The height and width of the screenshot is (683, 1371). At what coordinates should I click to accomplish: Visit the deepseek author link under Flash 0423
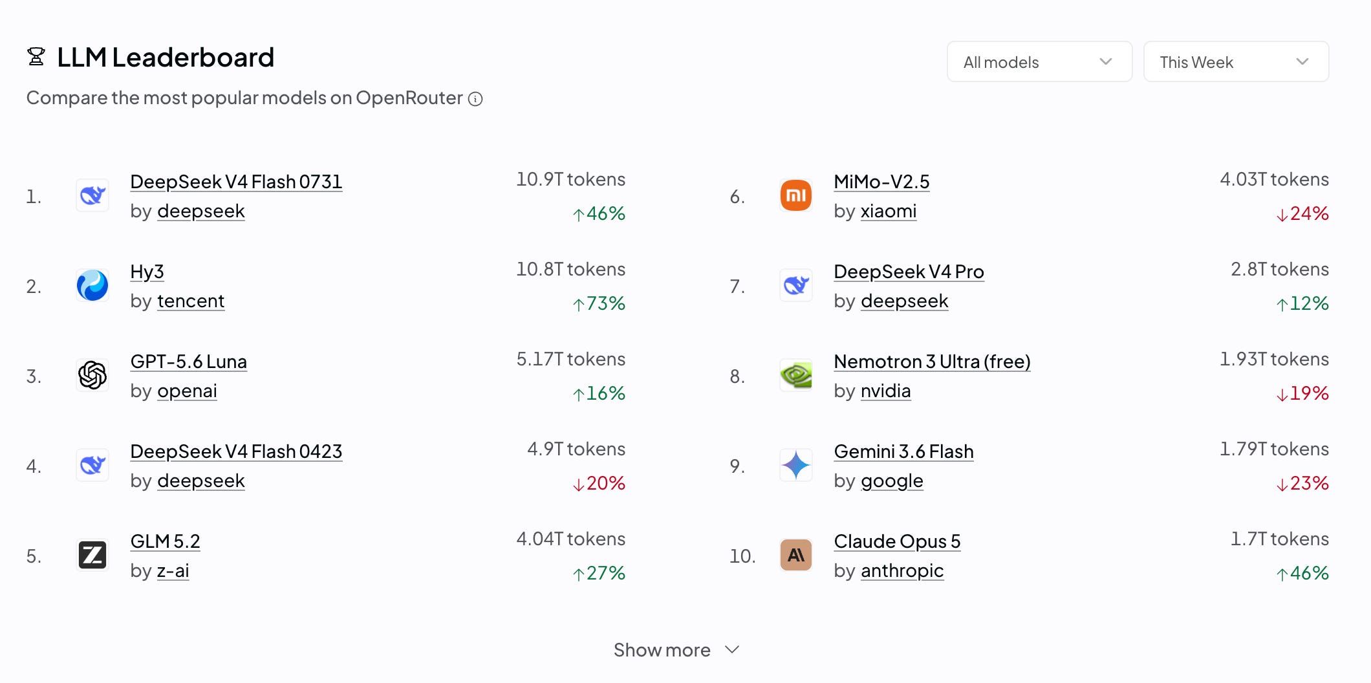(200, 481)
